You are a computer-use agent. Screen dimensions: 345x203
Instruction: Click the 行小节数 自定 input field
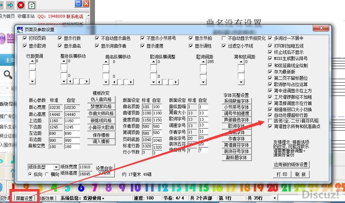[157, 153]
